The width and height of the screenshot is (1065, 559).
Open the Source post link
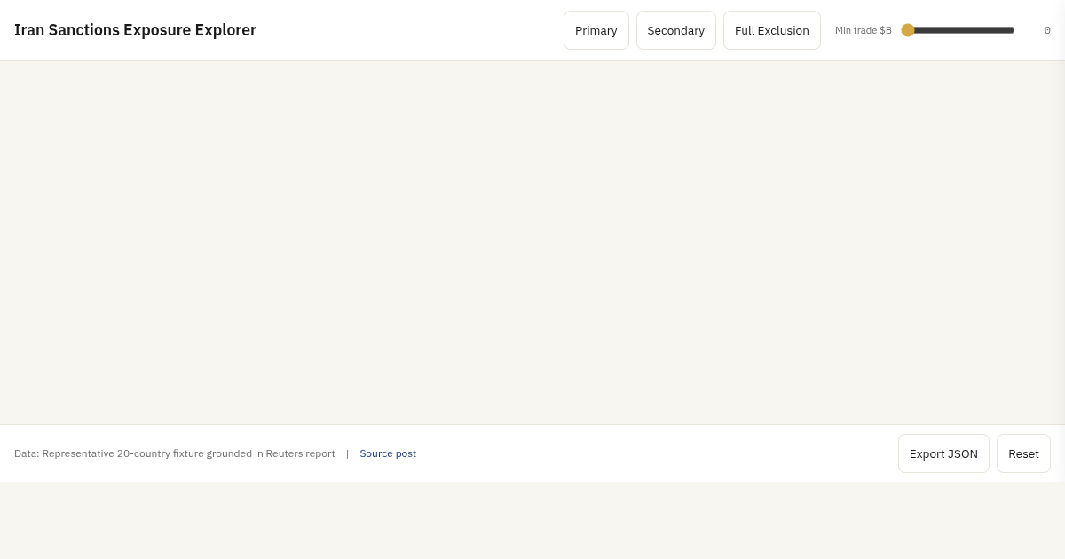click(388, 453)
